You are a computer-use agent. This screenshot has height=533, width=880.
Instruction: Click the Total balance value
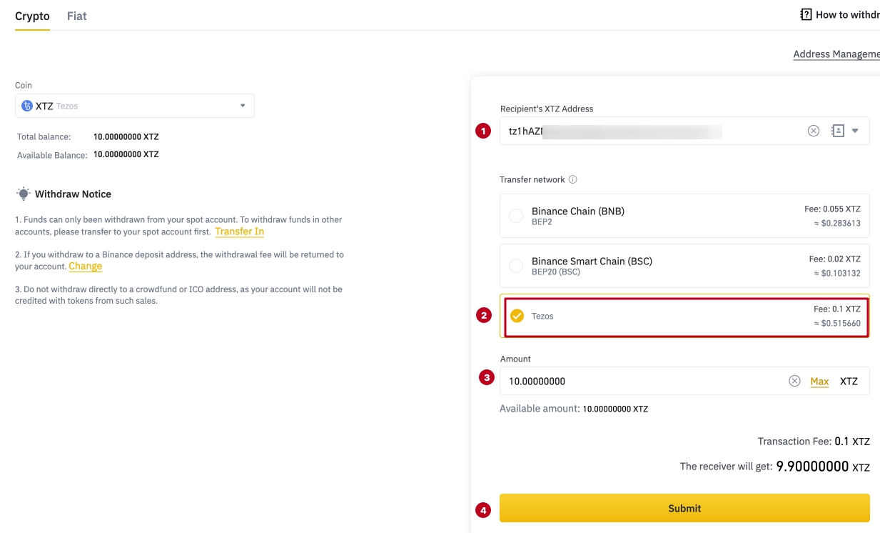tap(126, 136)
